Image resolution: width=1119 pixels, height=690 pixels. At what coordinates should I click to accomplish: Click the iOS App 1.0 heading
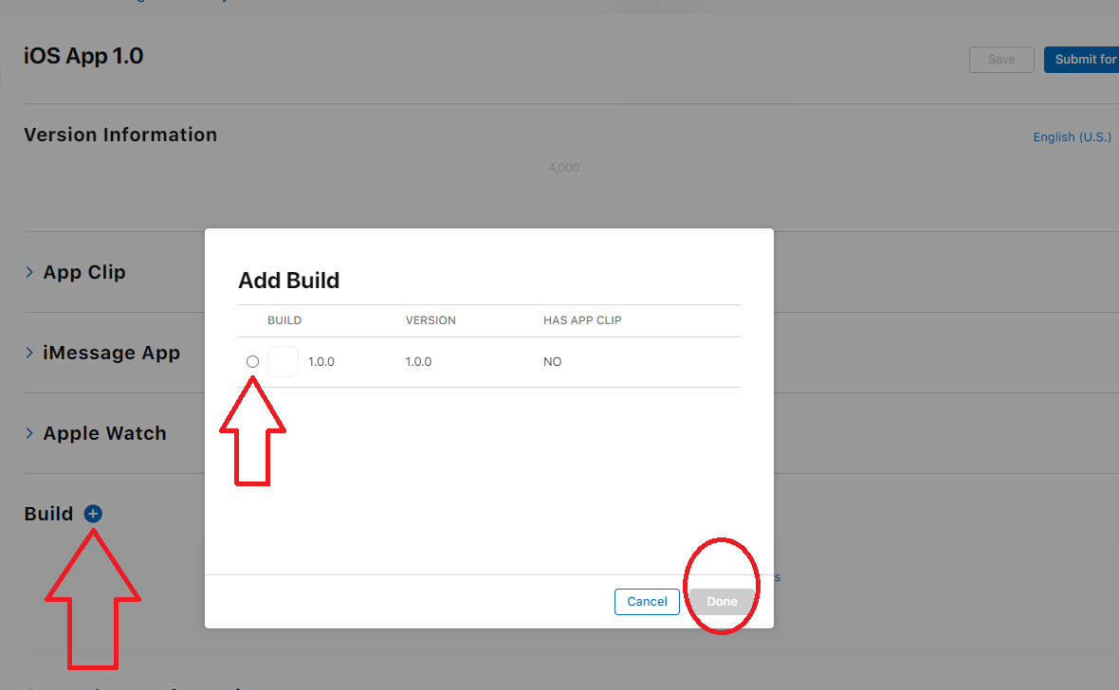coord(83,56)
